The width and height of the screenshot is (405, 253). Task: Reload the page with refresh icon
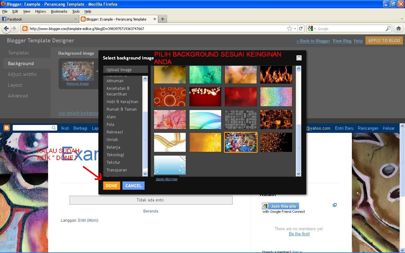pos(301,28)
